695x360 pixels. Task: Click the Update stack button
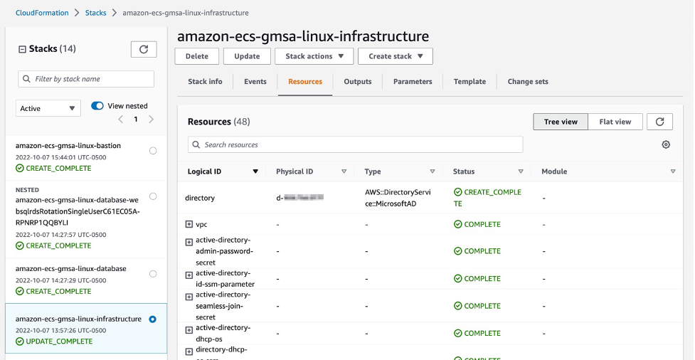[x=247, y=56]
